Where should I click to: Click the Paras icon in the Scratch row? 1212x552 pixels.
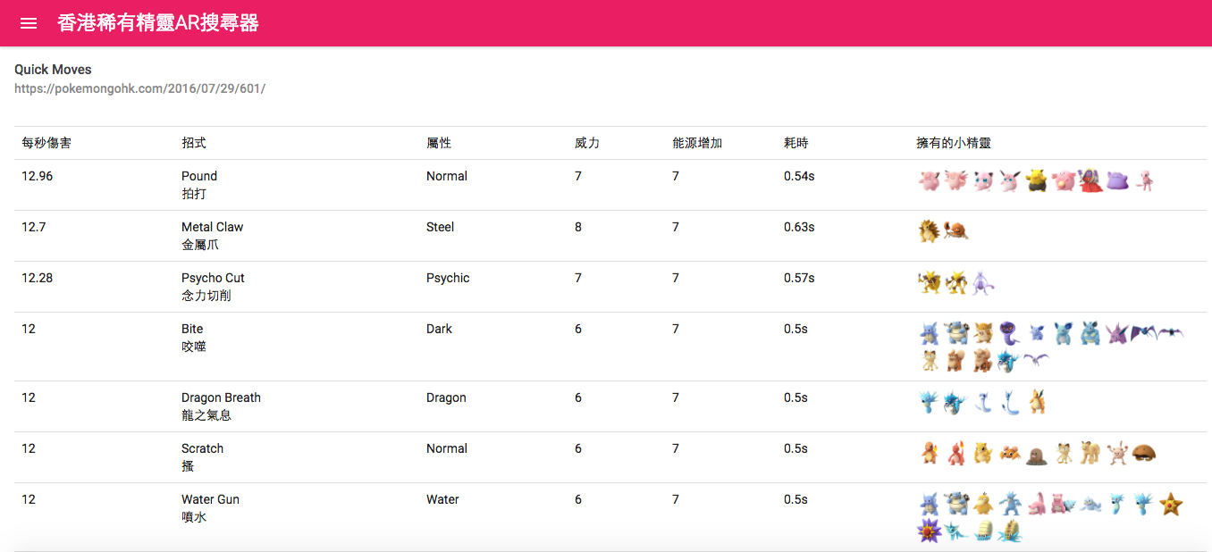tap(1010, 454)
